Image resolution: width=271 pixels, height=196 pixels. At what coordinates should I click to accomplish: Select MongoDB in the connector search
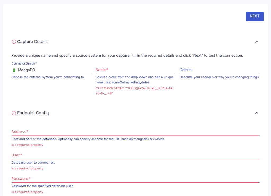point(26,70)
